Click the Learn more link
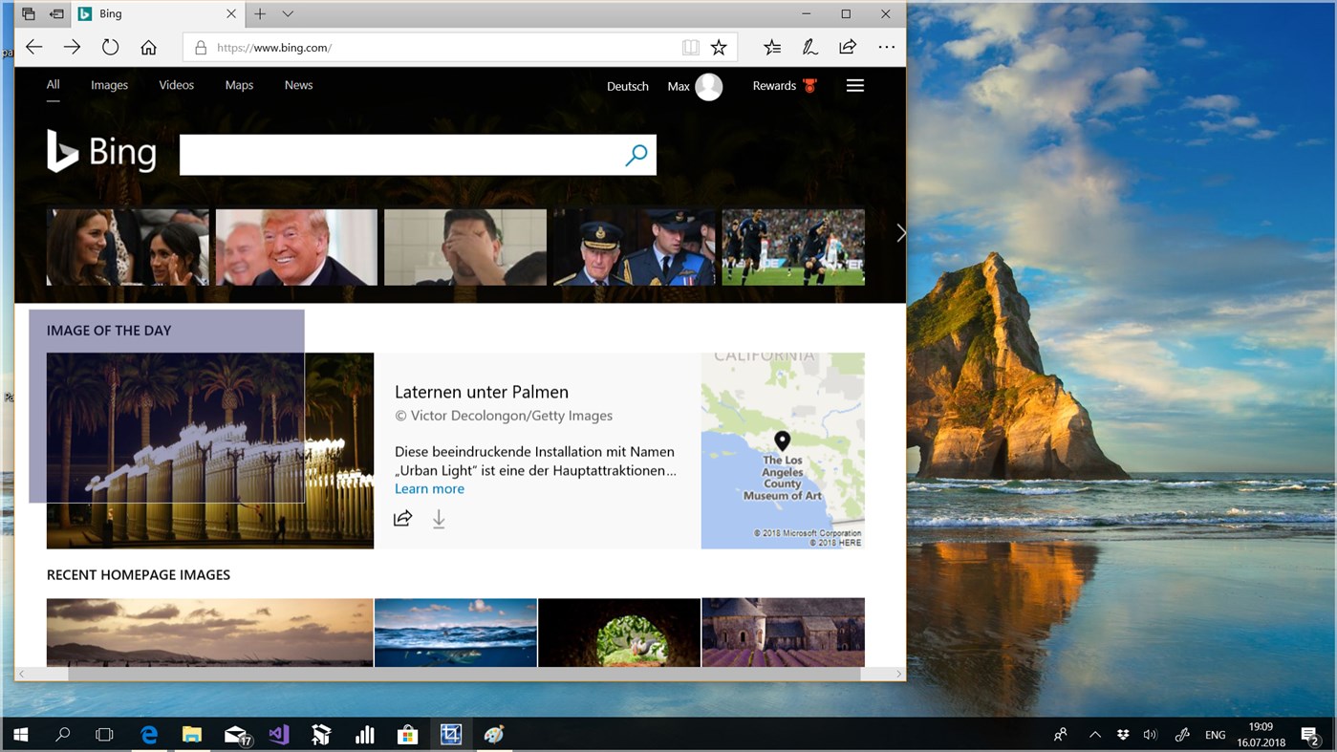Screen dimensions: 1337x752 tap(428, 488)
